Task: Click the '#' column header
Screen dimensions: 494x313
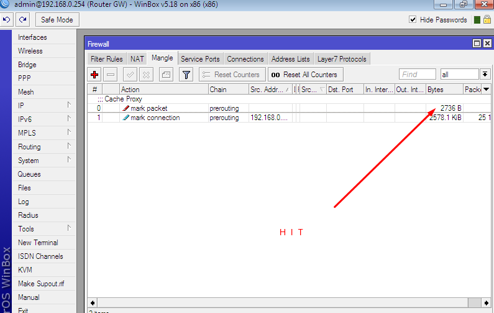Action: click(x=95, y=90)
